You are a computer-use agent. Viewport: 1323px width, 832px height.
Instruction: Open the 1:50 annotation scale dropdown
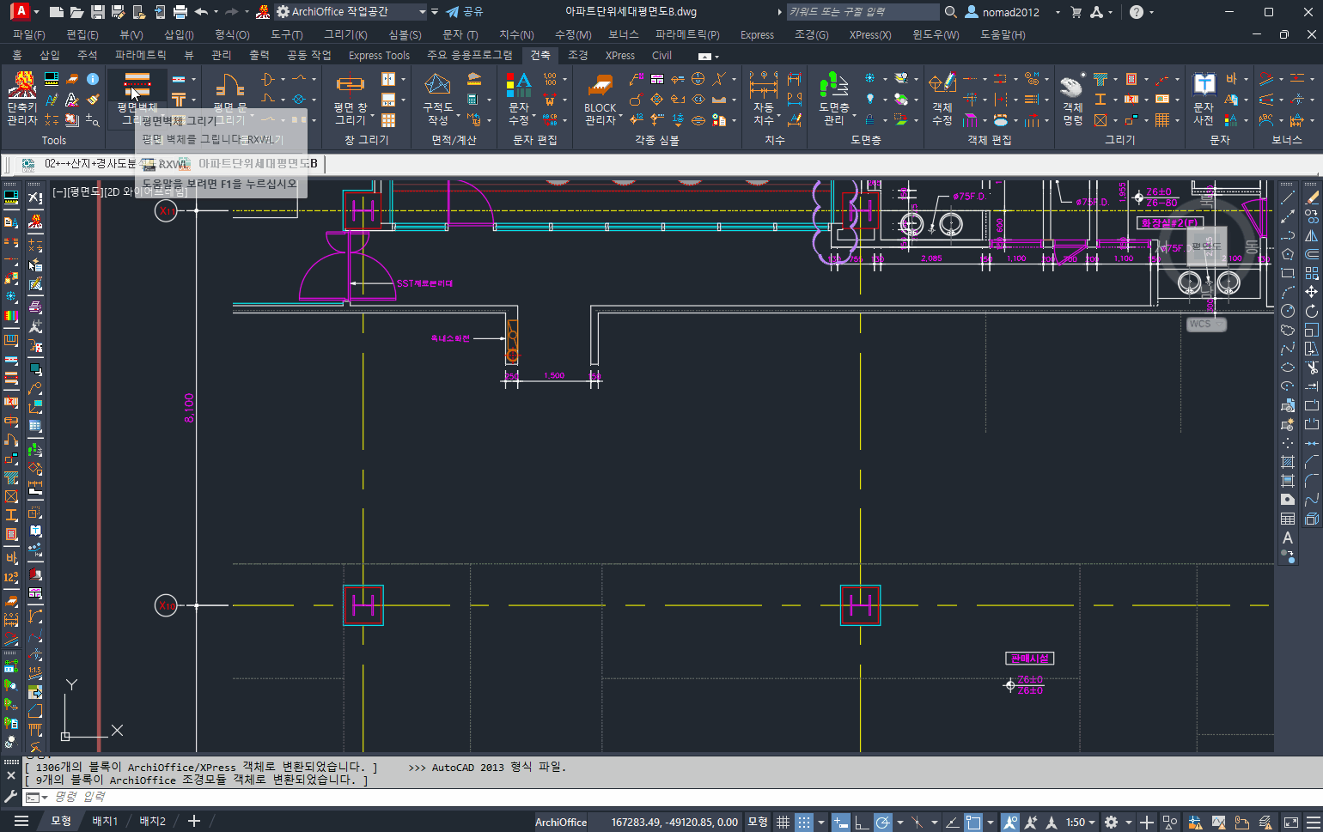1081,822
